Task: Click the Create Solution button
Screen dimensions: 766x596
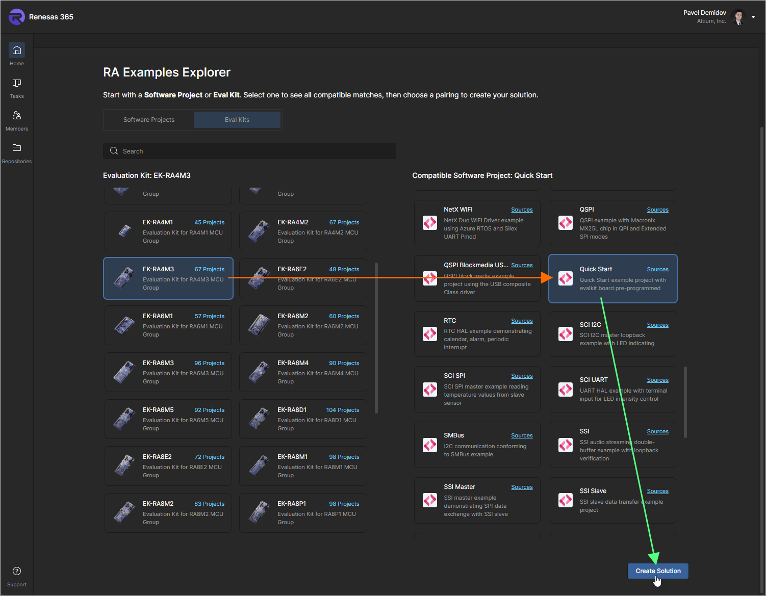Action: pyautogui.click(x=658, y=571)
